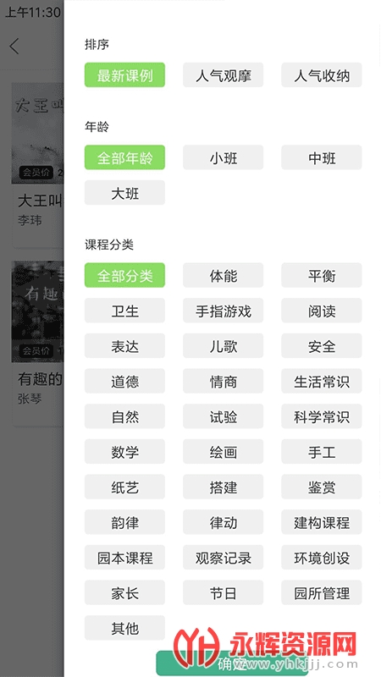Open the 有趣的 course thumbnail
Screen dimensions: 381x677
(37, 311)
